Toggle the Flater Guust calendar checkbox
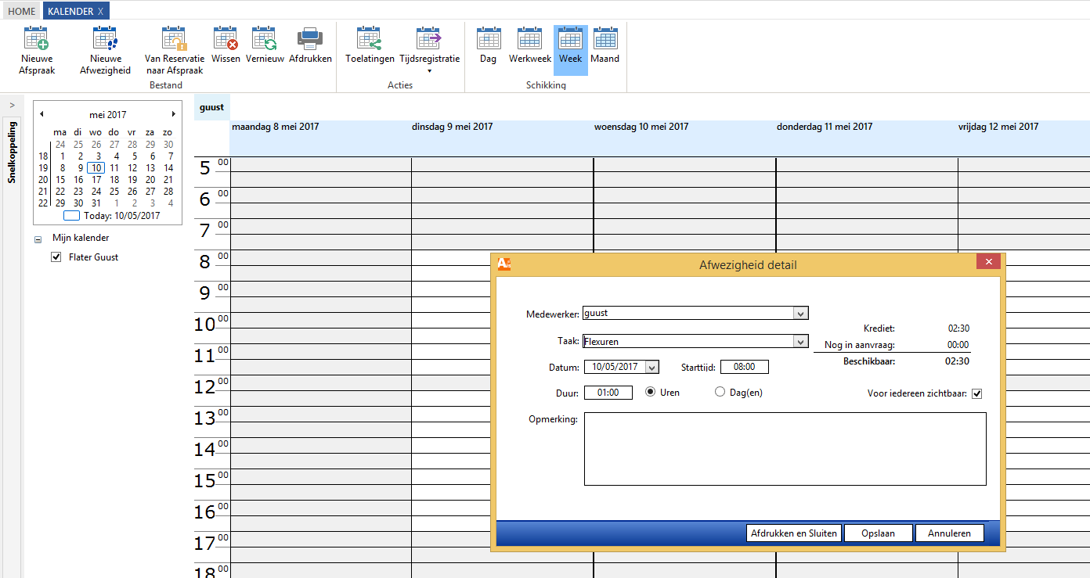 56,257
